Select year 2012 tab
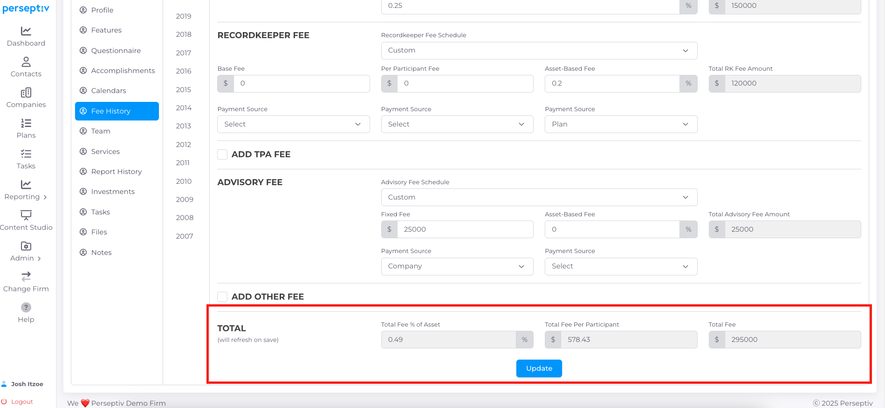 click(184, 145)
